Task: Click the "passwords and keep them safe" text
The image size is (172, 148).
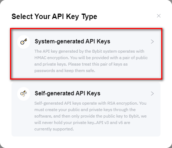Action: (65, 71)
